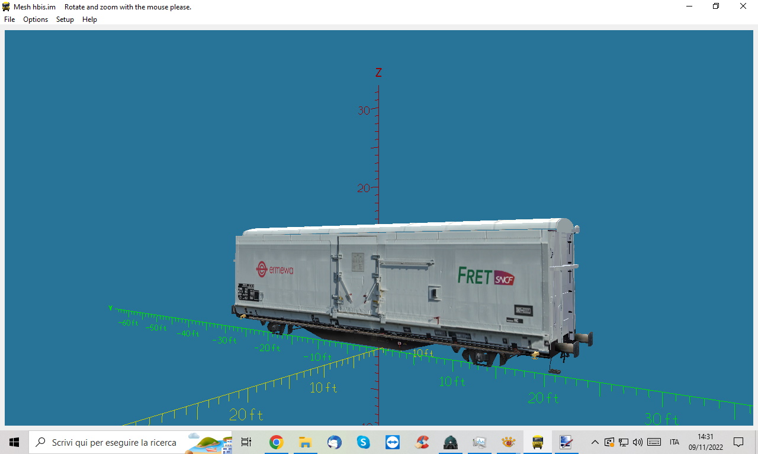
Task: Open the Windows Start menu
Action: (14, 442)
